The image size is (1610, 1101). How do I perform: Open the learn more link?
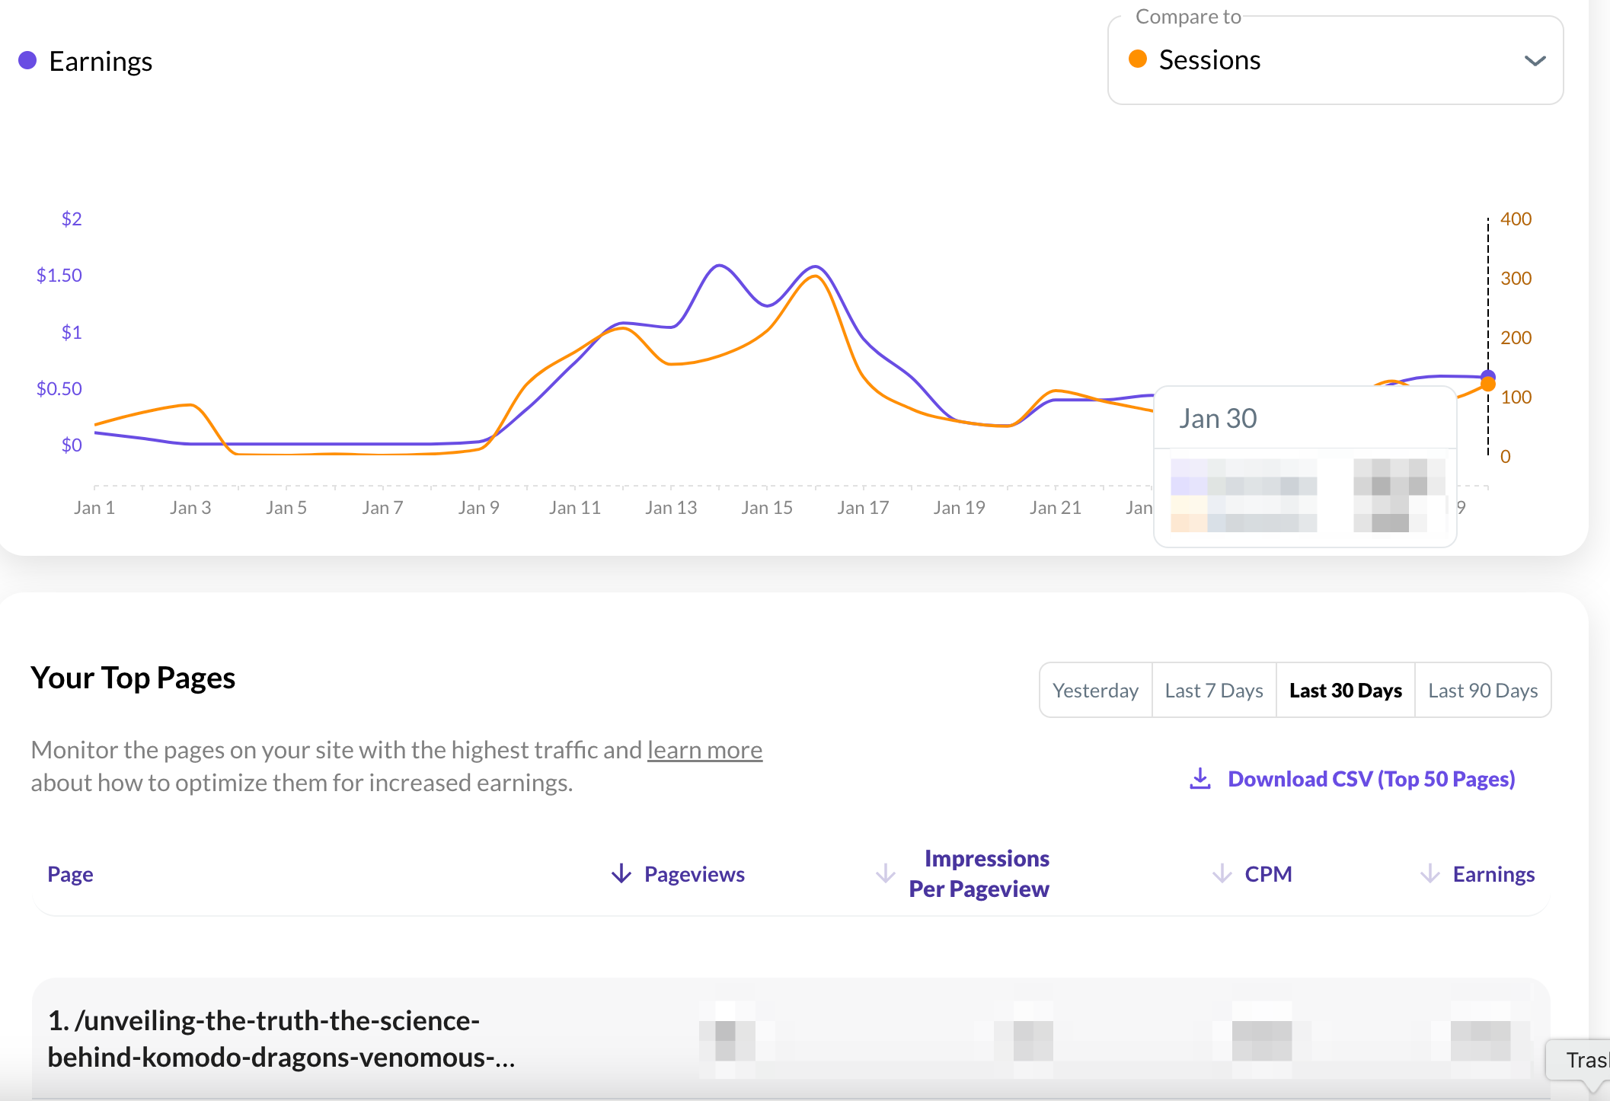coord(704,750)
